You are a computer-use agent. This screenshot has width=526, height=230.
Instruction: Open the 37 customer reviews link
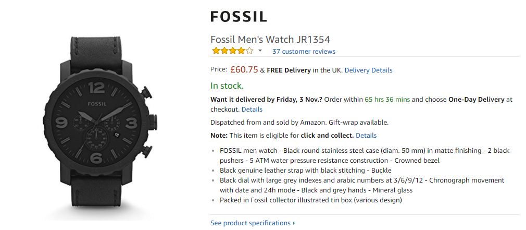tap(304, 52)
